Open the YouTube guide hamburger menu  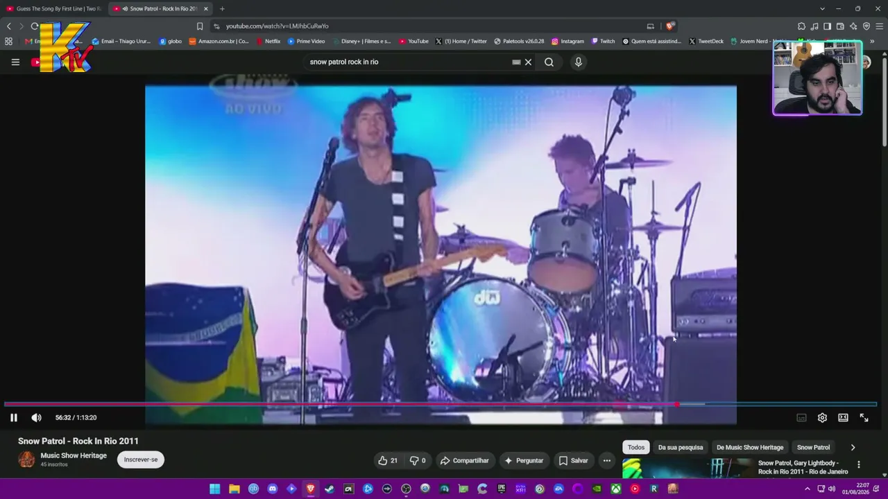(15, 62)
